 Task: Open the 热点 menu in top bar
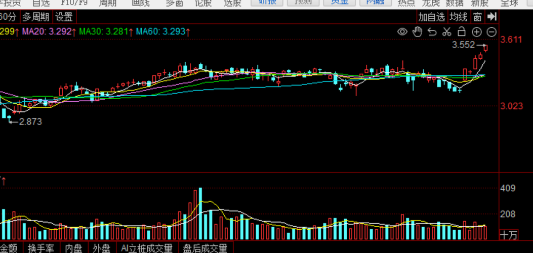(406, 3)
